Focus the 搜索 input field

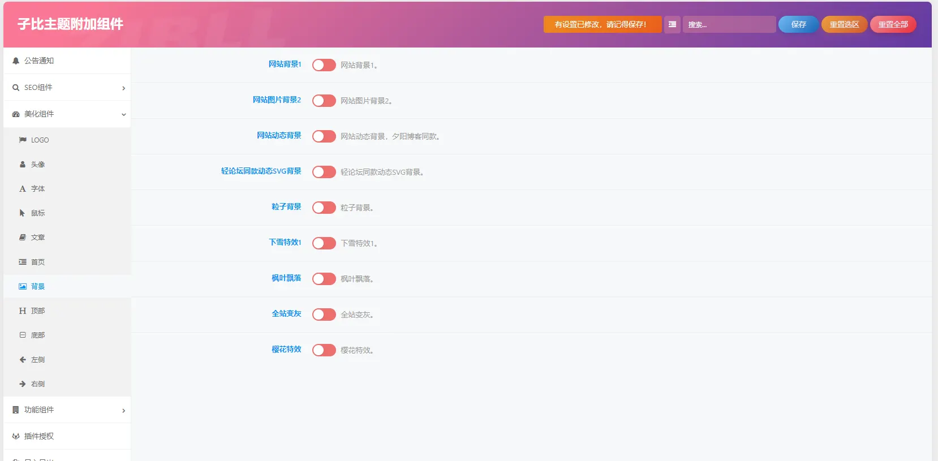[729, 24]
